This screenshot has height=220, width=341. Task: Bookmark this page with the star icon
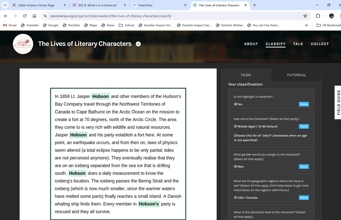pos(305,16)
